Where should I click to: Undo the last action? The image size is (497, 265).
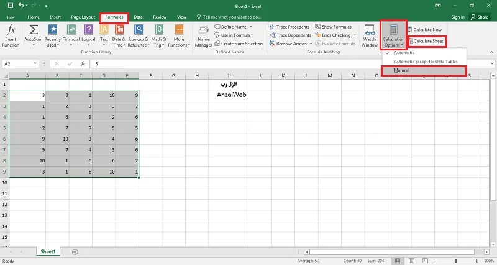(x=21, y=6)
